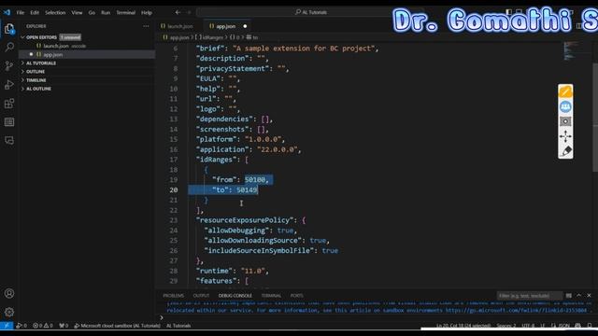The image size is (598, 336).
Task: Open the Go menu
Action: (92, 12)
